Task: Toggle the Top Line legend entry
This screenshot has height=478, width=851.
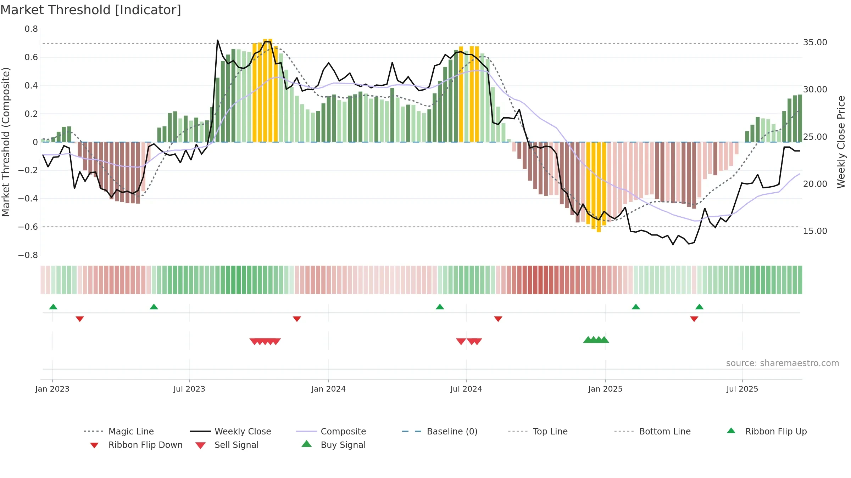Action: pyautogui.click(x=538, y=431)
